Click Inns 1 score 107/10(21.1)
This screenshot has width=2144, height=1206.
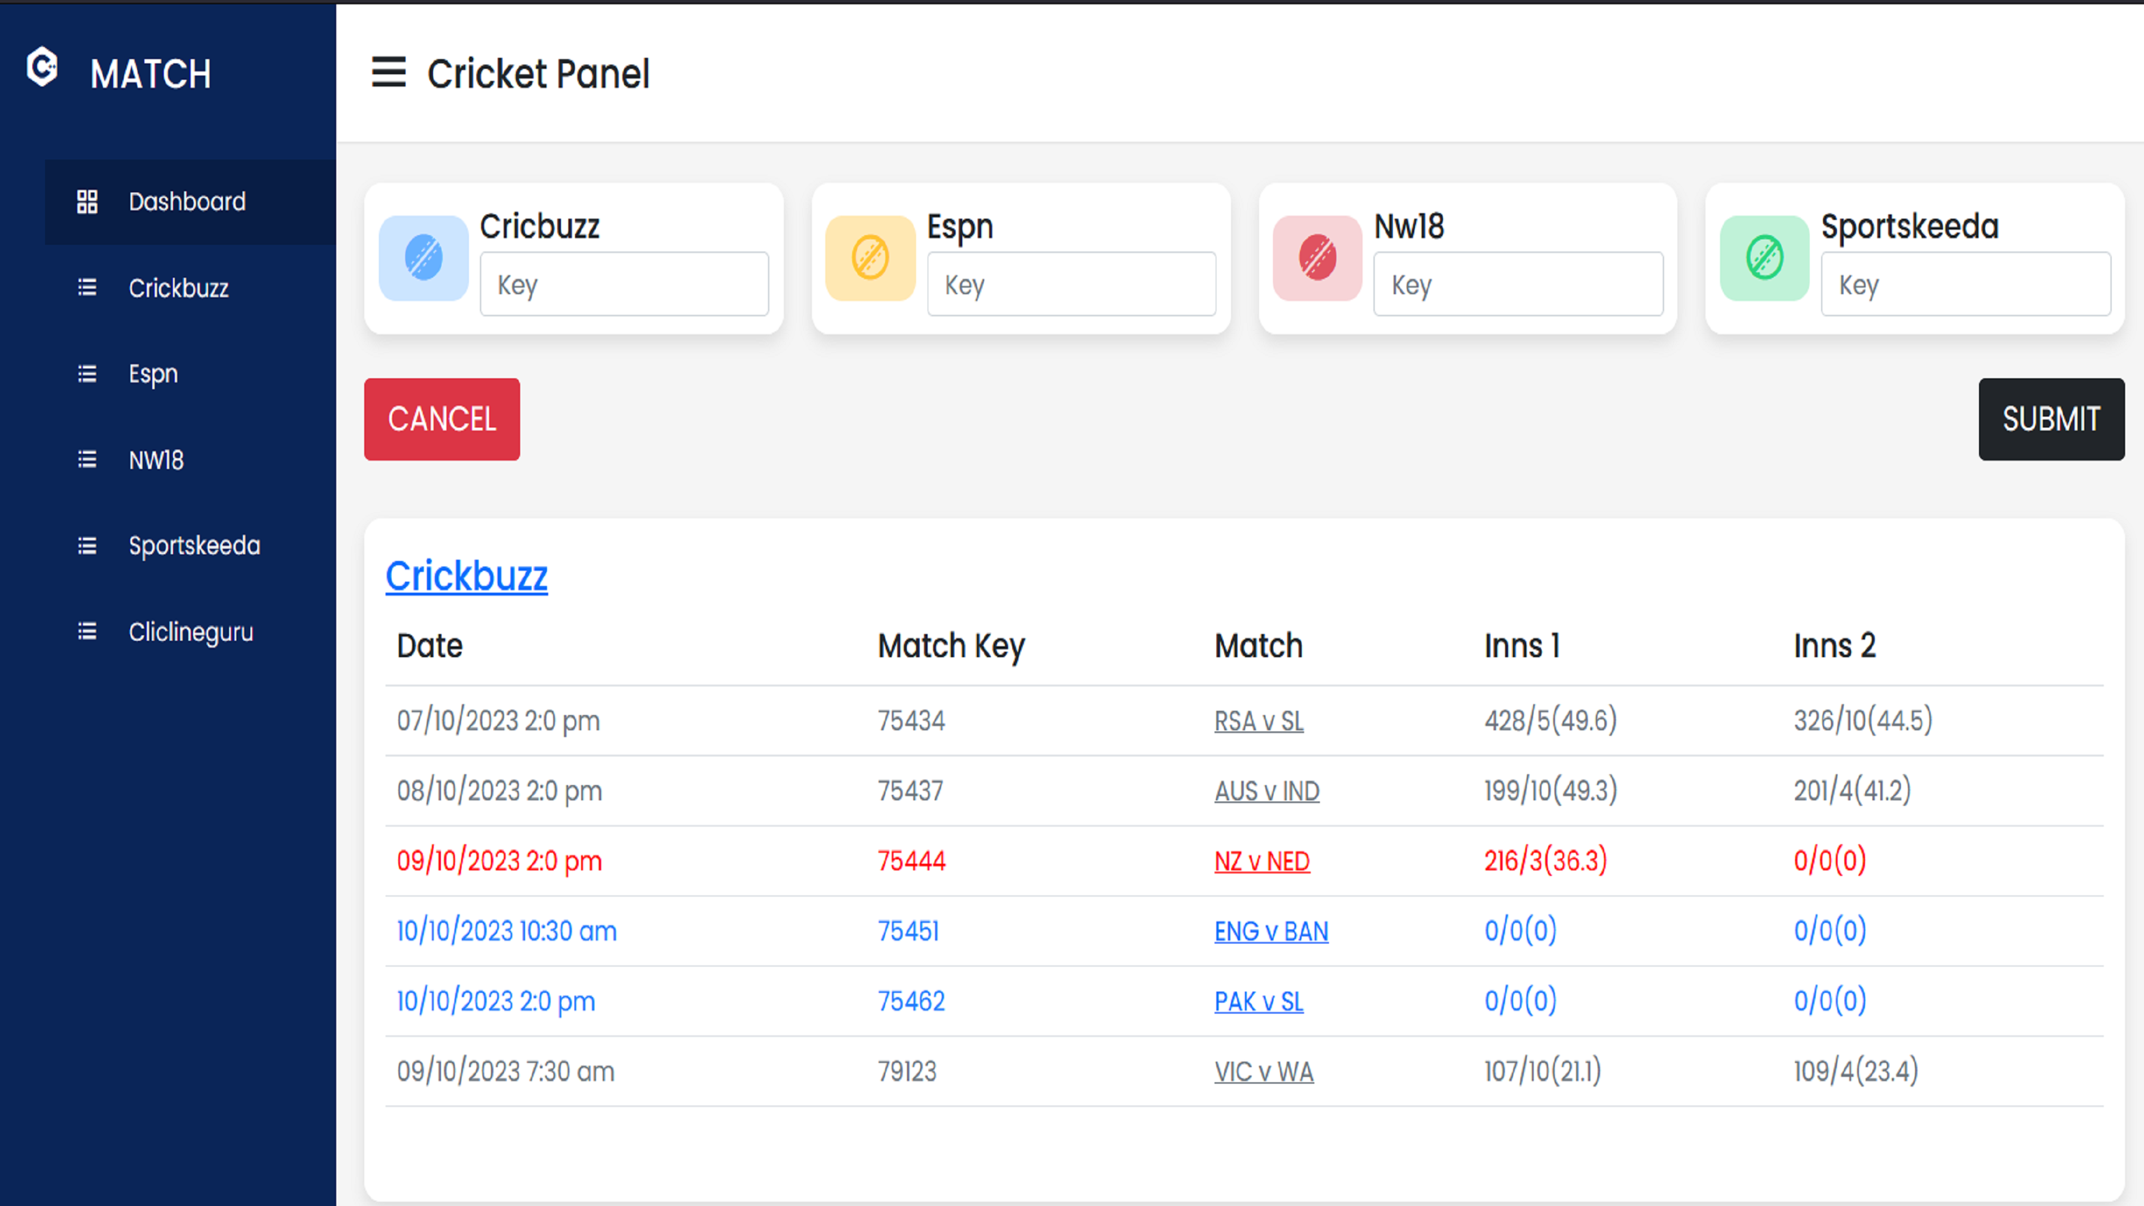pyautogui.click(x=1542, y=1071)
